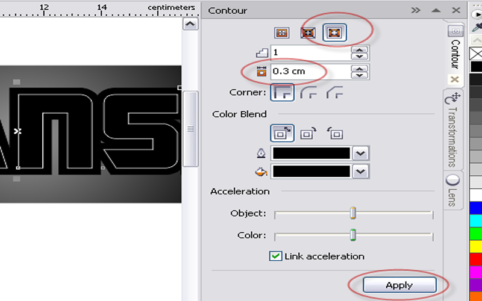Click the black outline color swatch

[311, 153]
